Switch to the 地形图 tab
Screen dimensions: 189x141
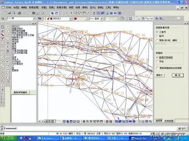click(50, 121)
